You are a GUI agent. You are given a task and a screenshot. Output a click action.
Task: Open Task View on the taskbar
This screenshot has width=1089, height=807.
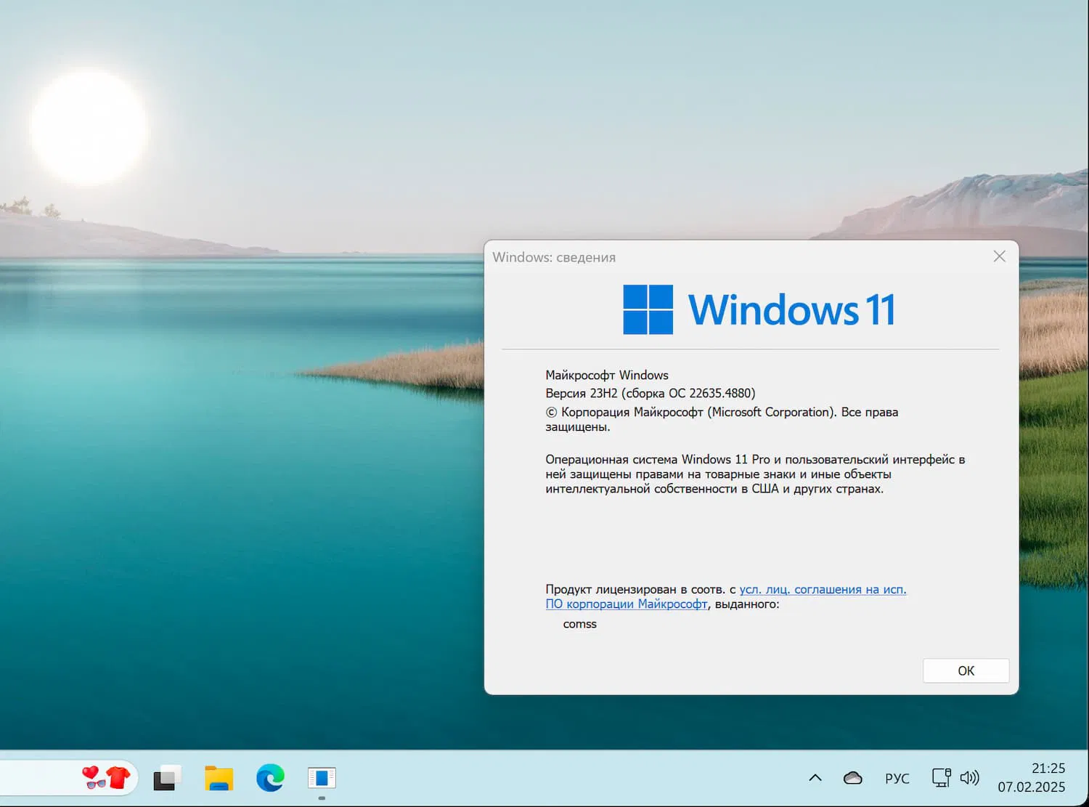coord(166,777)
